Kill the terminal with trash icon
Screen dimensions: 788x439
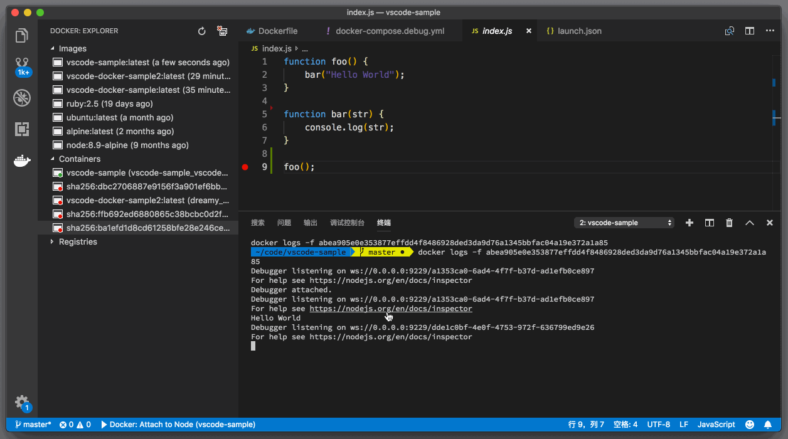tap(729, 223)
